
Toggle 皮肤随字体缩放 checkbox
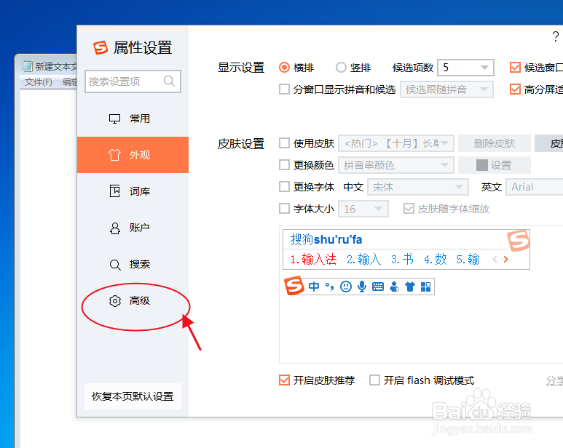[409, 209]
